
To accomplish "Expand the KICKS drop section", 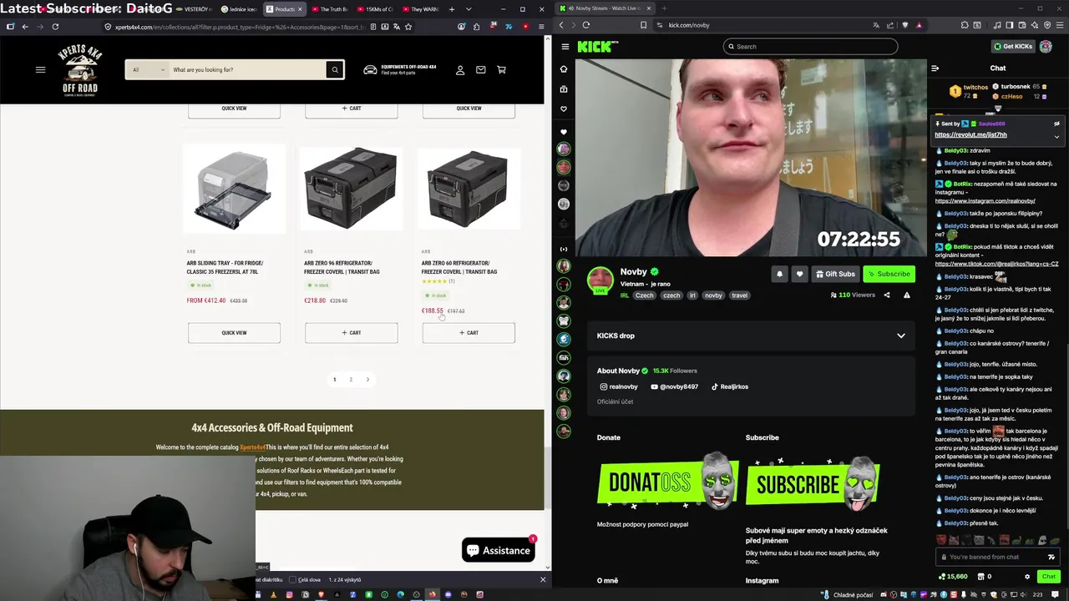I will [x=900, y=336].
